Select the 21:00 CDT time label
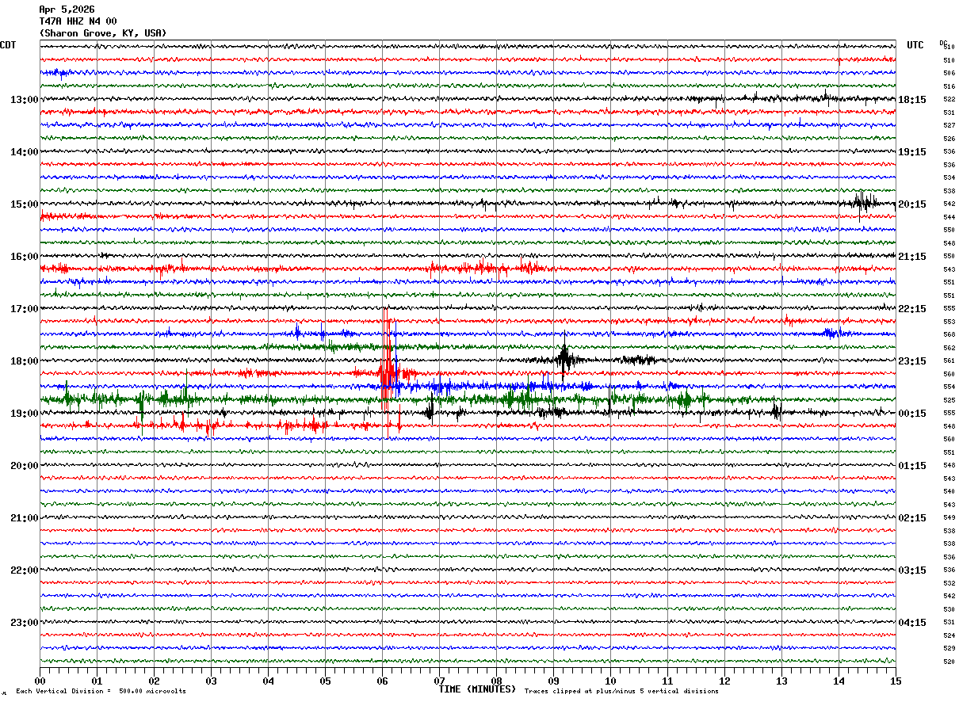Viewport: 959px width, 702px height. pyautogui.click(x=24, y=518)
